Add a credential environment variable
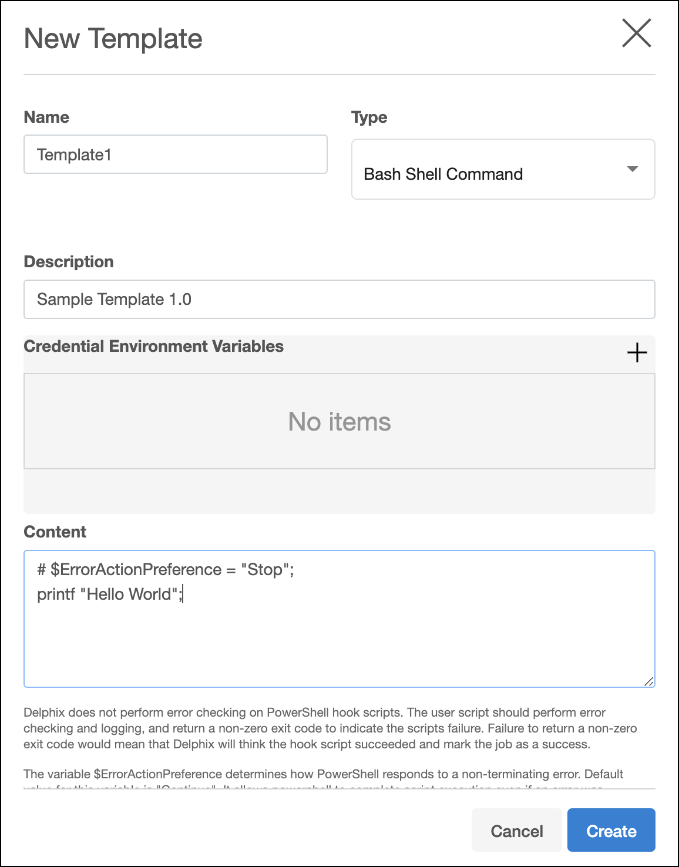Viewport: 679px width, 867px height. (637, 353)
